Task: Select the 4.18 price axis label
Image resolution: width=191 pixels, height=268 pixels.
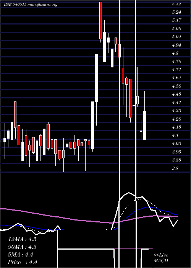Action: click(176, 127)
